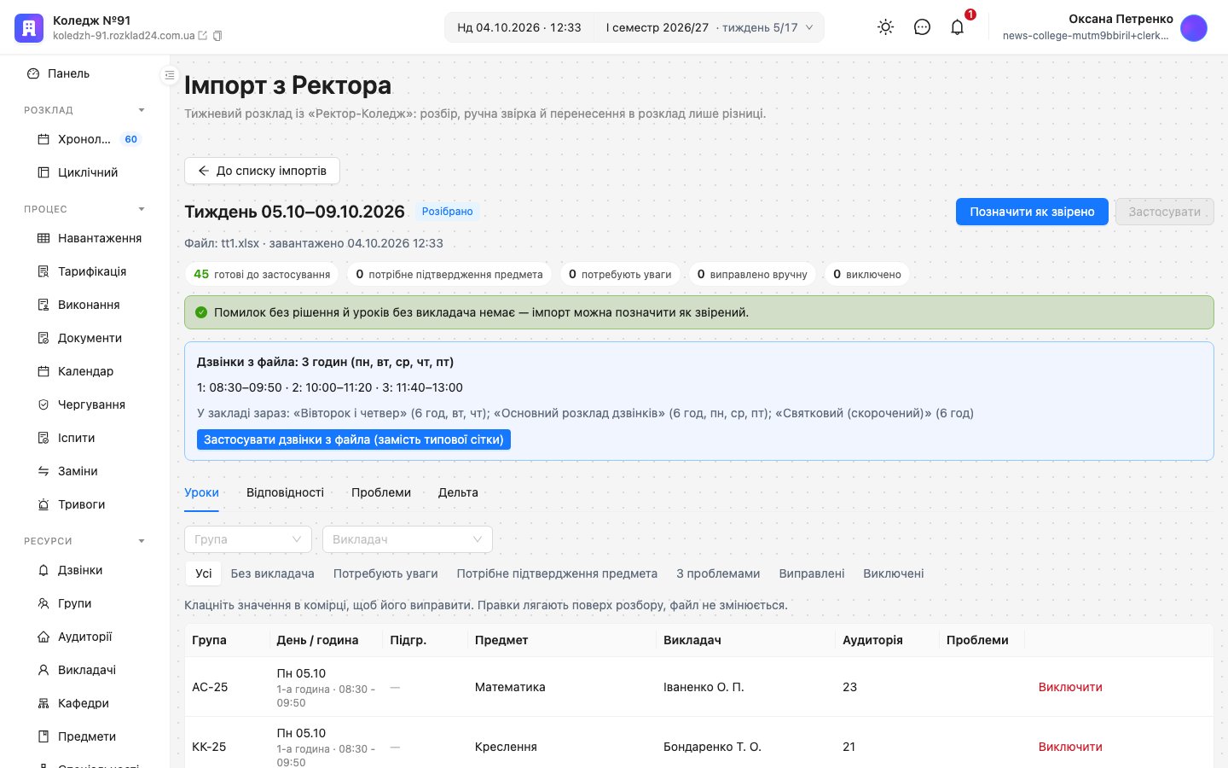This screenshot has height=768, width=1228.
Task: Go to Хронол... schedule item
Action: point(85,139)
